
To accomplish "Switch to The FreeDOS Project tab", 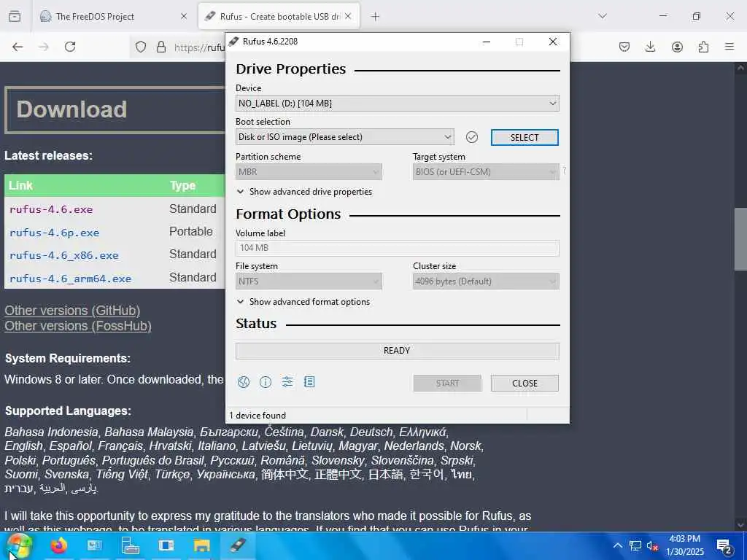I will click(115, 16).
